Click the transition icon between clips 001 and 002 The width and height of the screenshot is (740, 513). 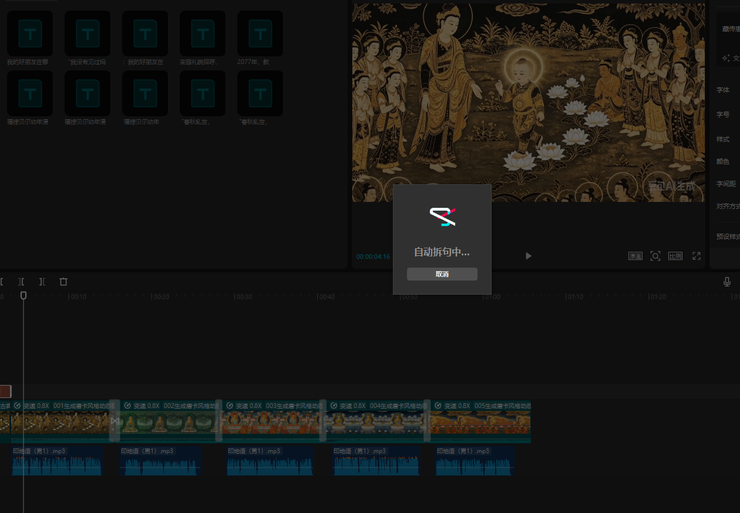pyautogui.click(x=115, y=421)
